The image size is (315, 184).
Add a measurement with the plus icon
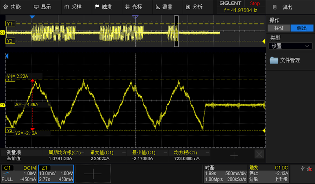point(234,156)
